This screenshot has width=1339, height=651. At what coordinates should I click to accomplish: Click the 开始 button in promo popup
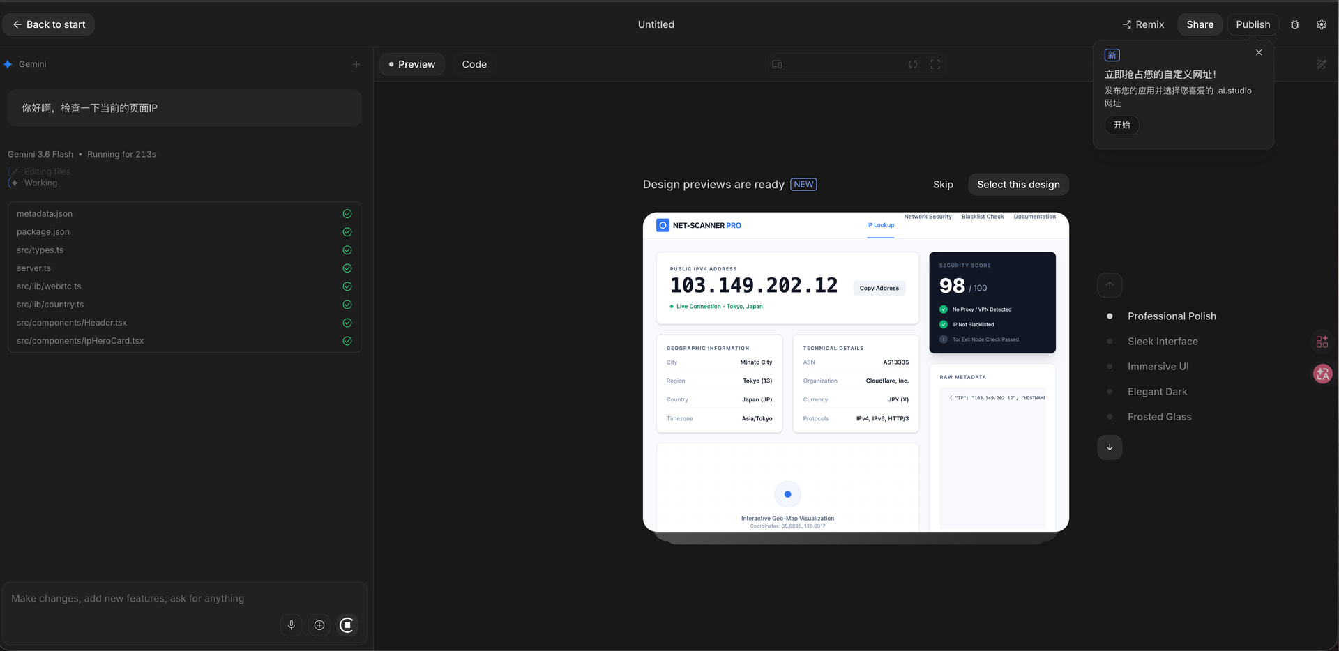click(x=1121, y=125)
